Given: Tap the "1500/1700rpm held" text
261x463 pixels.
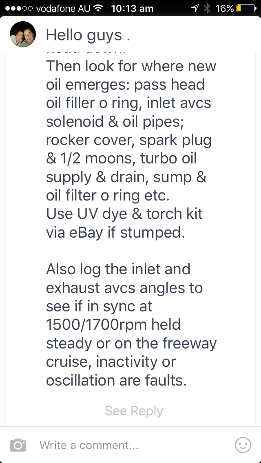Looking at the screenshot, I should pos(113,325).
